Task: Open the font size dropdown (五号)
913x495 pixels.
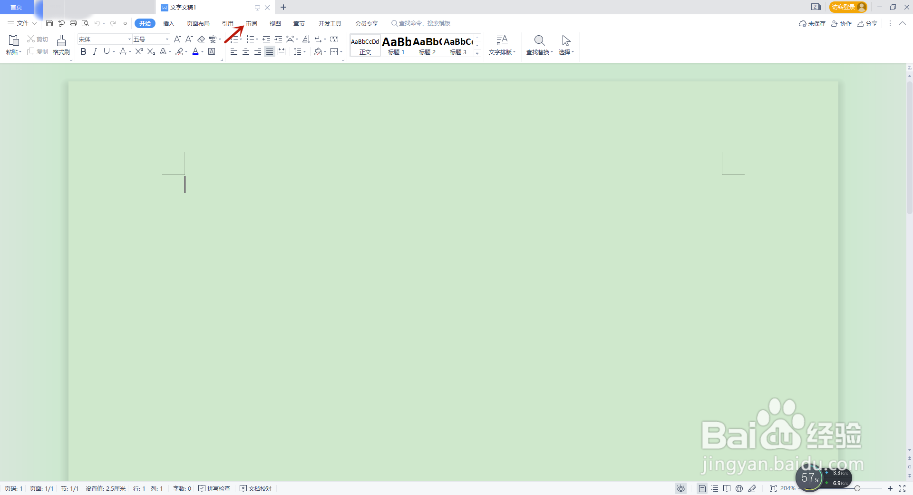Action: (x=167, y=39)
